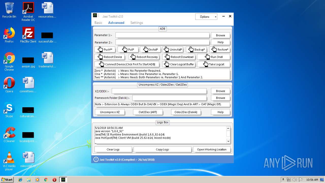Select Skype desktop icon
The image size is (325, 183).
click(x=9, y=110)
